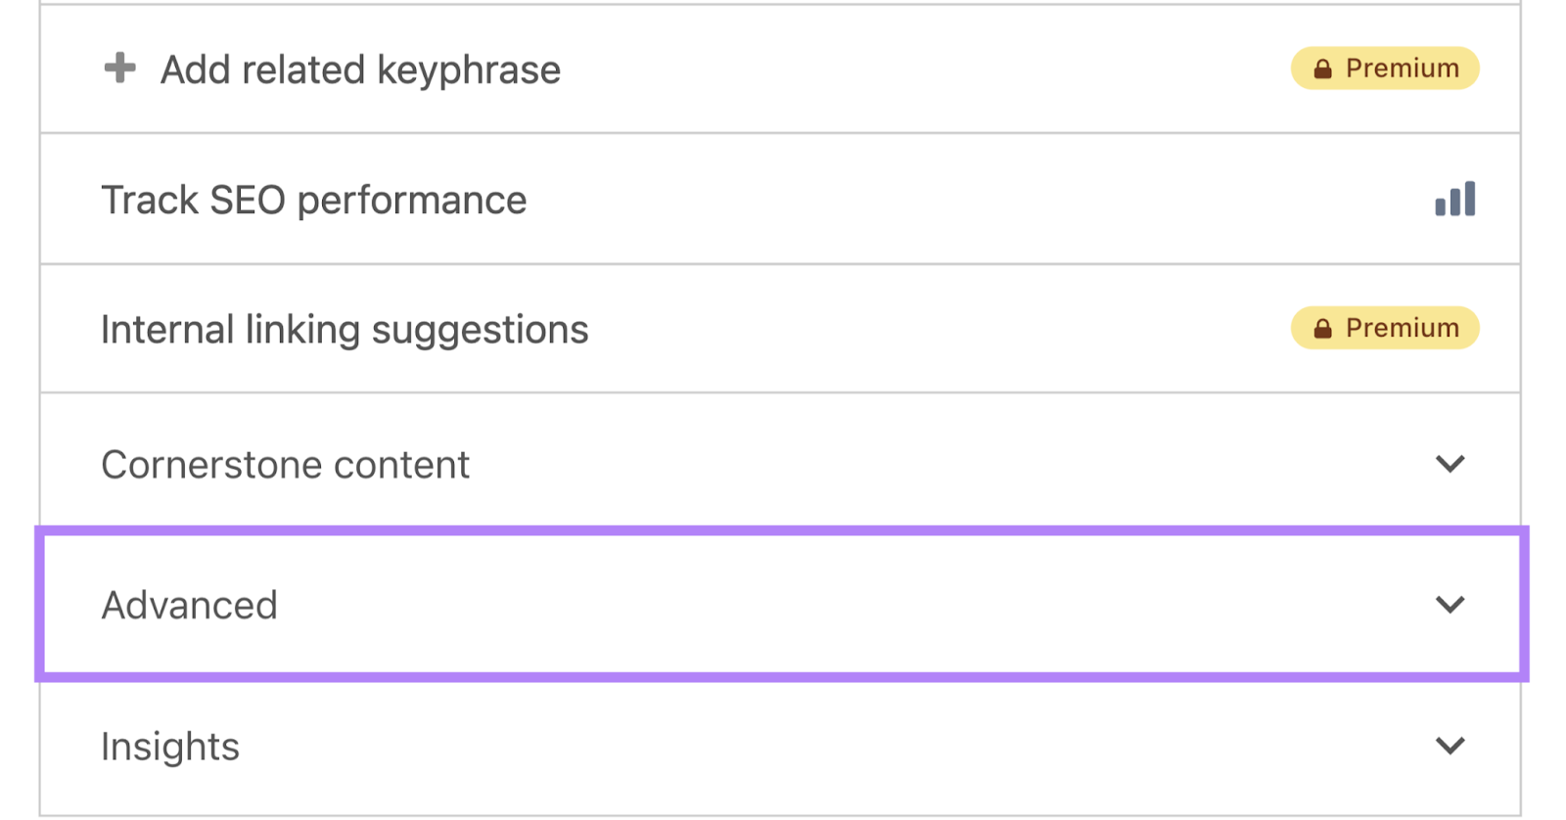The image size is (1566, 820).
Task: Click the Cornerstone content label
Action: click(285, 464)
